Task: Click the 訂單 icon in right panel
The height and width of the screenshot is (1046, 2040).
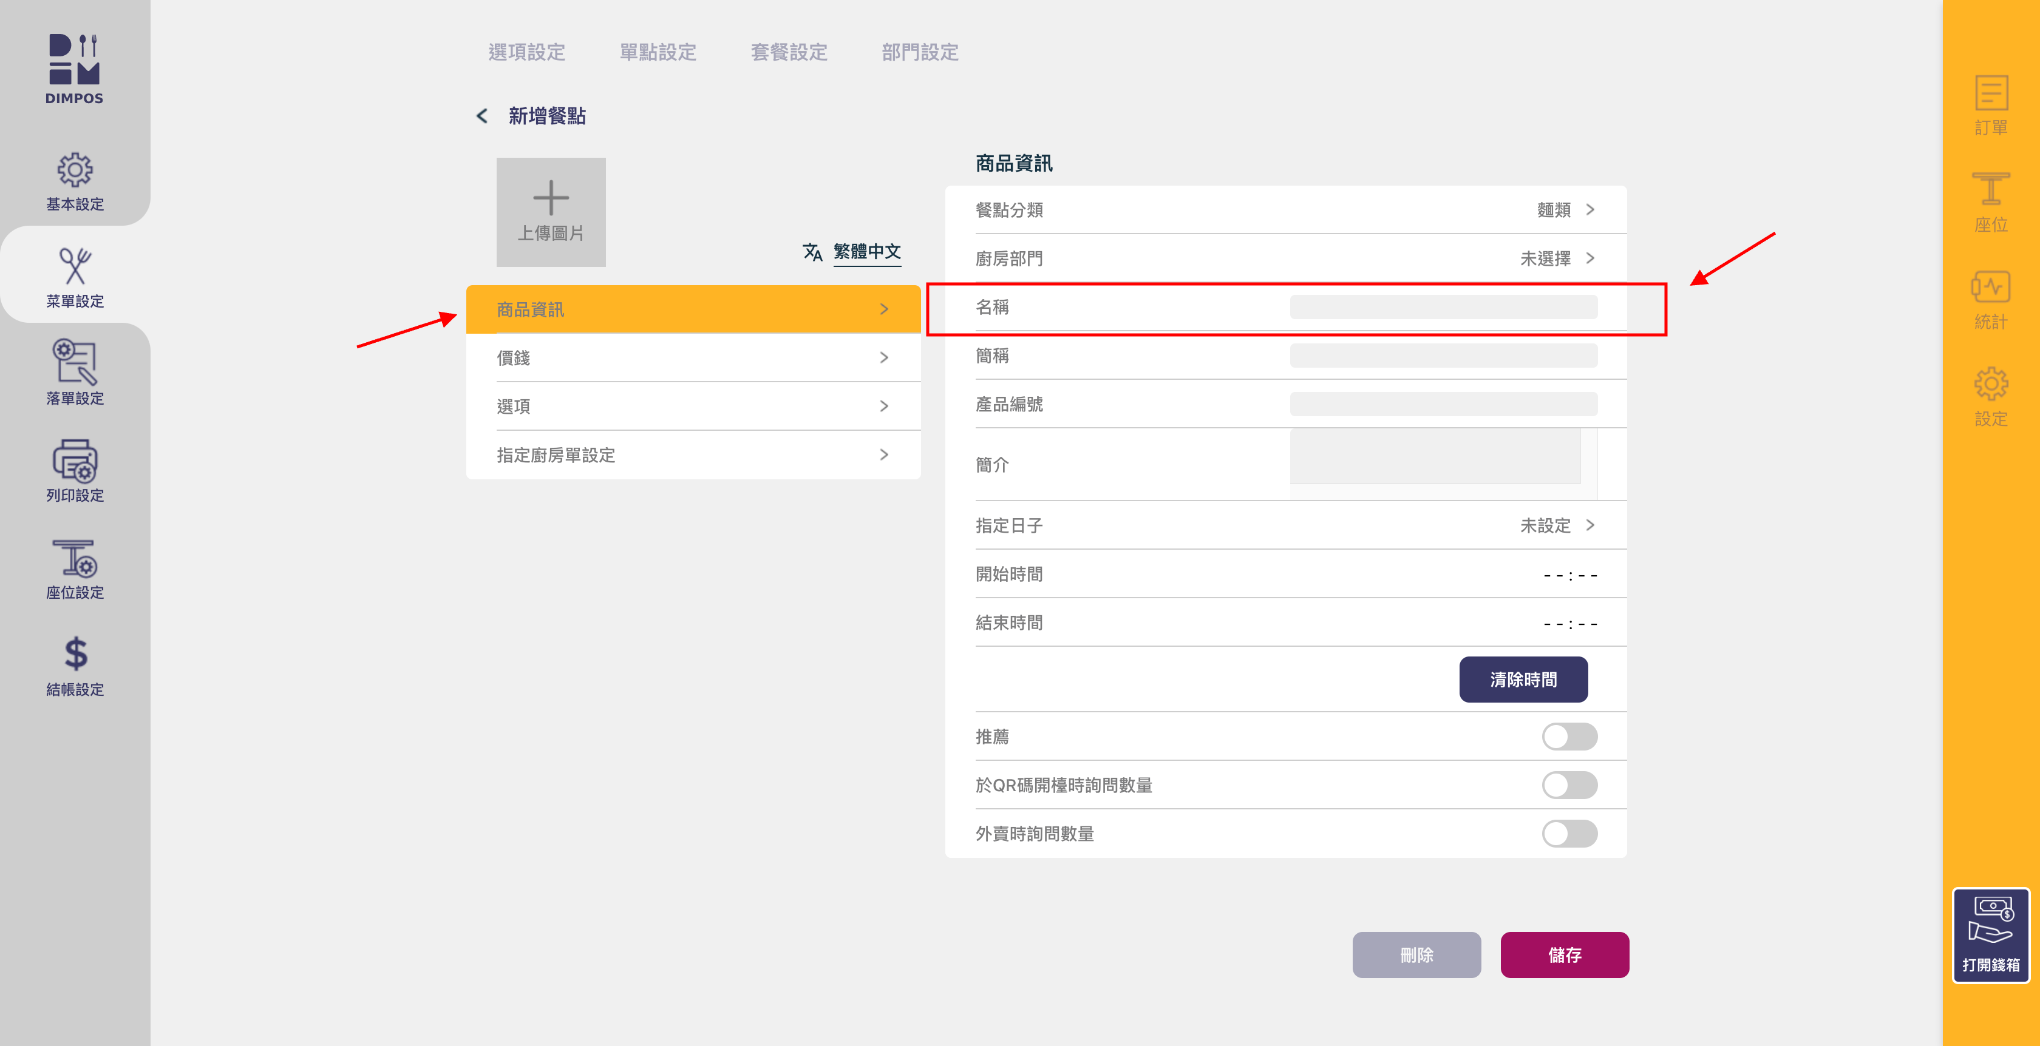Action: point(1990,94)
